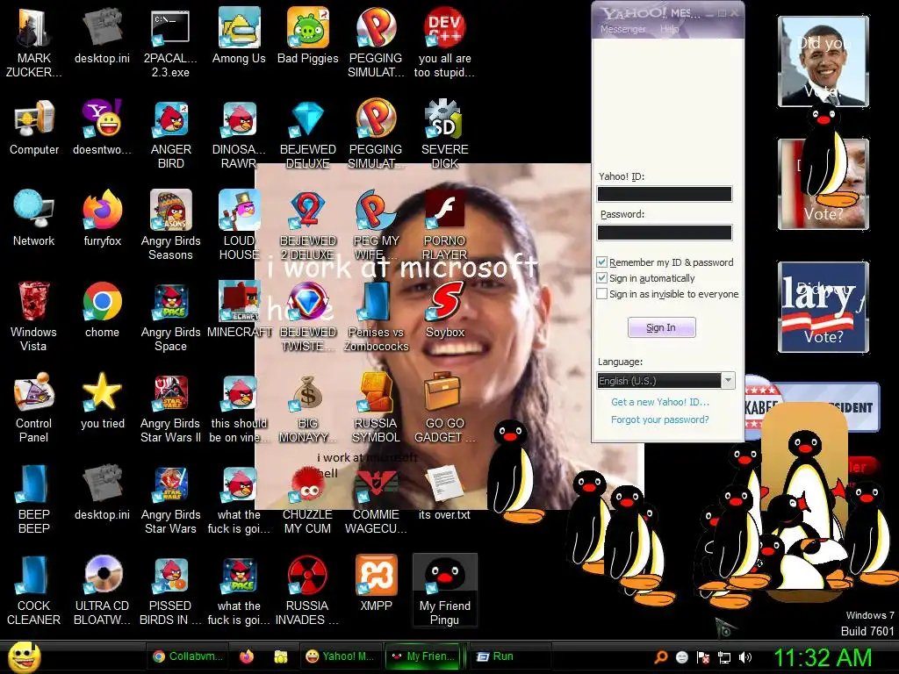Open the folder icon in quick launch
This screenshot has height=674, width=899.
point(280,656)
